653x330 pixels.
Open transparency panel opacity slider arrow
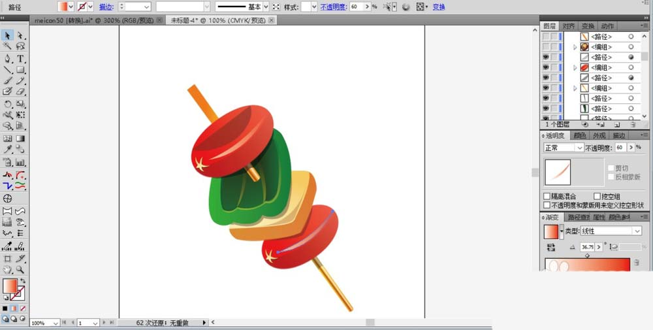tap(631, 148)
